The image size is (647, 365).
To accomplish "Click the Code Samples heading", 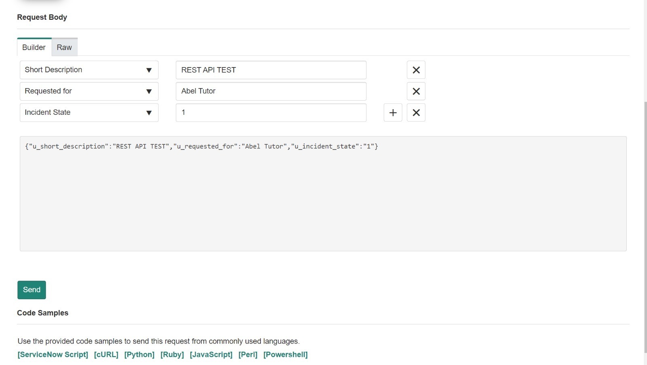I will (x=42, y=313).
